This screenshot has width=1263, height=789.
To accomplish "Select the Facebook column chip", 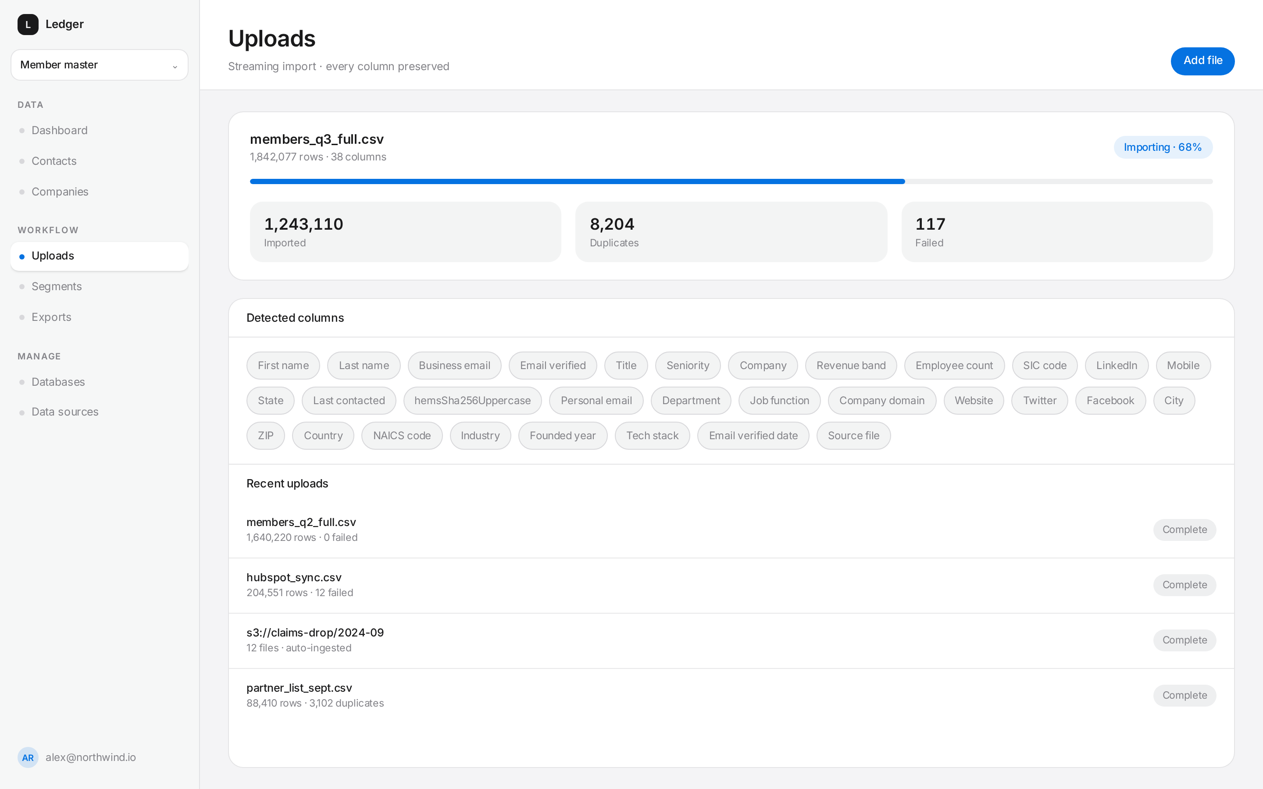I will coord(1110,401).
